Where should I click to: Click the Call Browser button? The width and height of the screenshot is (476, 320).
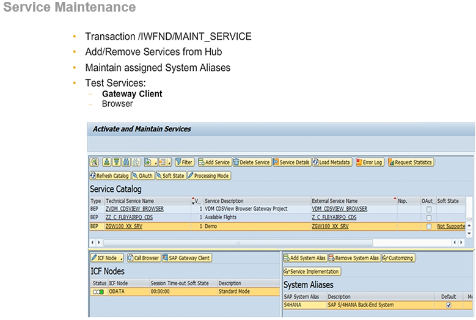142,258
